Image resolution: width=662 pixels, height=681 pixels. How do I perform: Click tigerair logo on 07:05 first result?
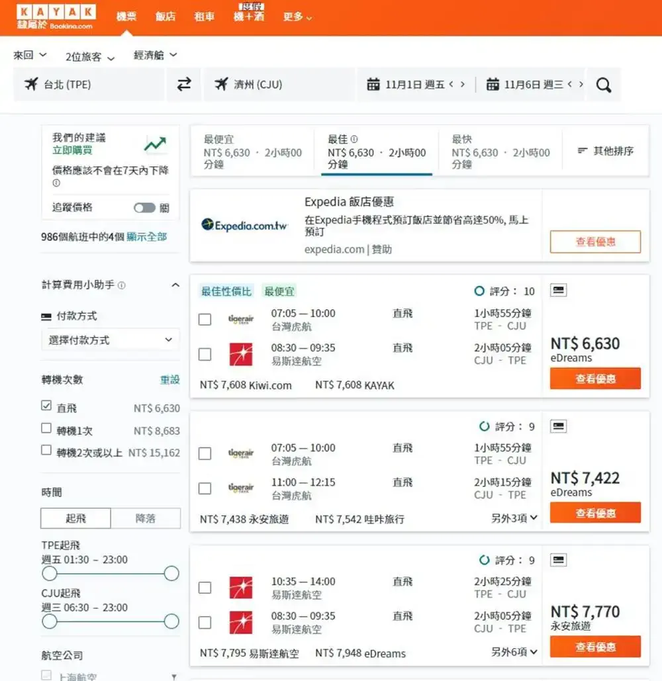(241, 319)
